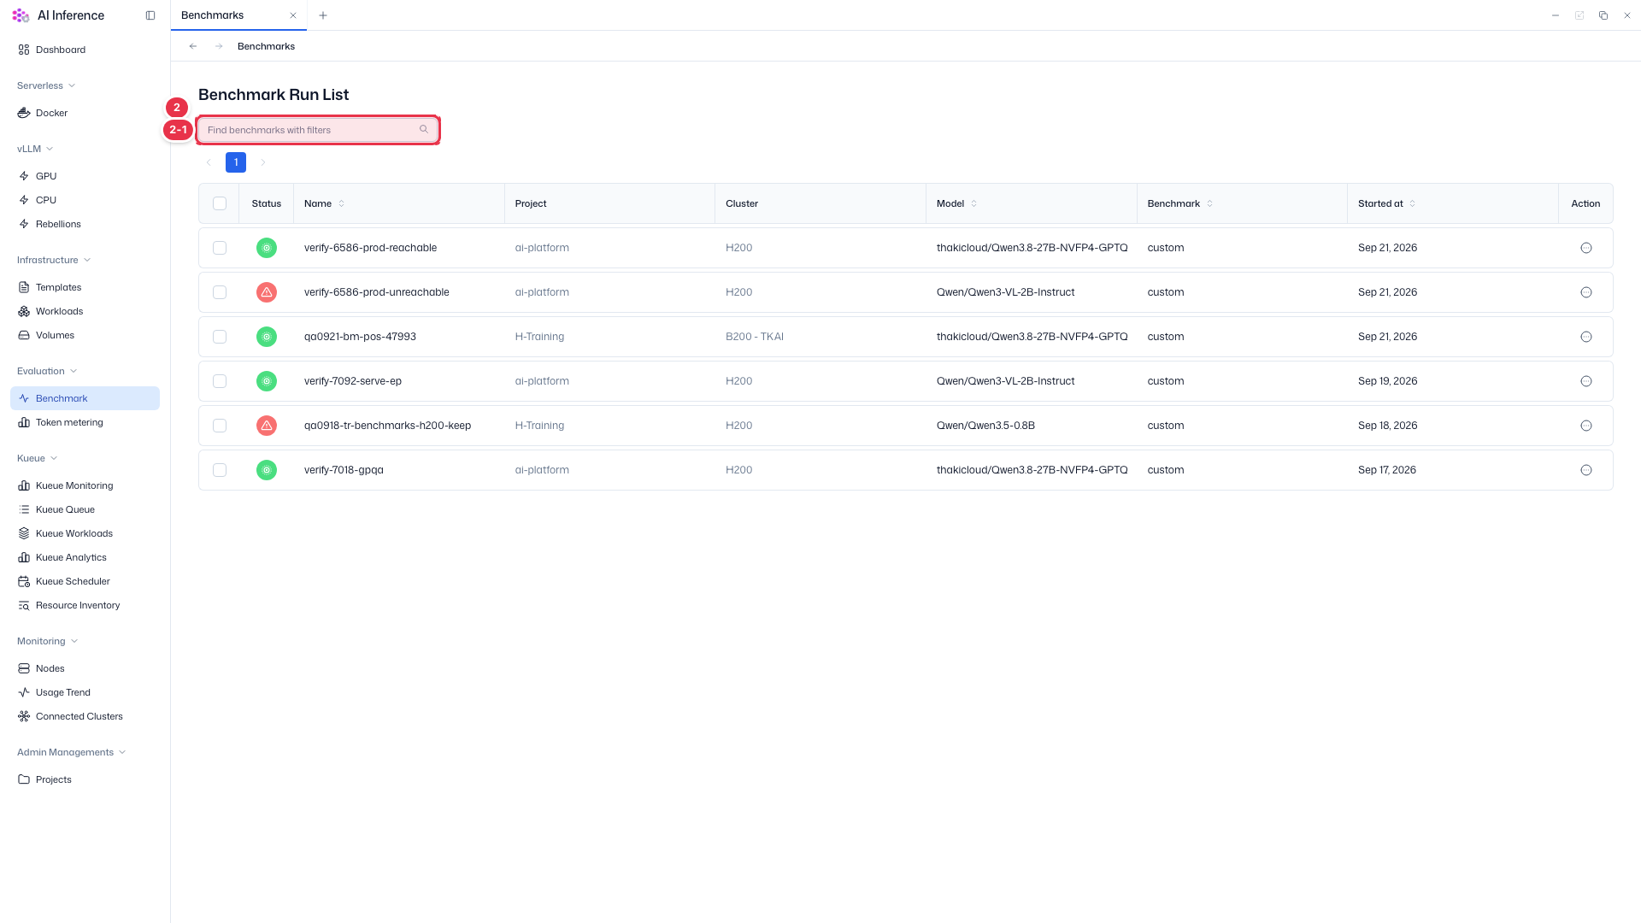Open Kueue Monitoring in the sidebar
The height and width of the screenshot is (923, 1641).
tap(85, 485)
